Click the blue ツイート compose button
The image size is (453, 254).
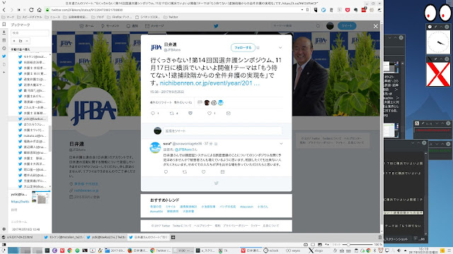point(347,26)
